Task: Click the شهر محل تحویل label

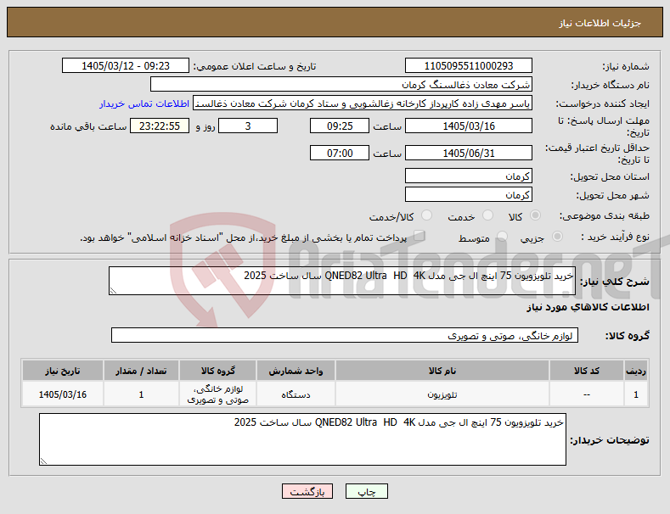Action: [613, 195]
